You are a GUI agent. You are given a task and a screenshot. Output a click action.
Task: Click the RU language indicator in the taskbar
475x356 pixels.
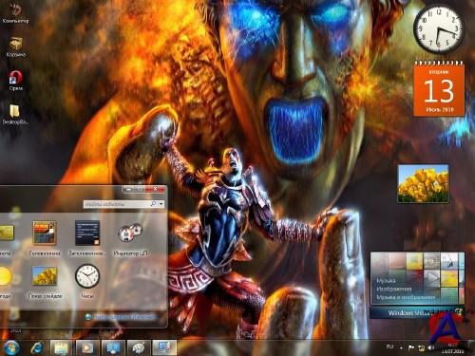pyautogui.click(x=389, y=347)
